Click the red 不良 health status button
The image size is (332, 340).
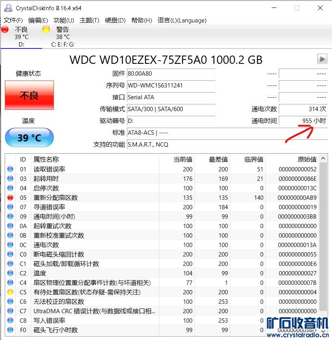(29, 95)
